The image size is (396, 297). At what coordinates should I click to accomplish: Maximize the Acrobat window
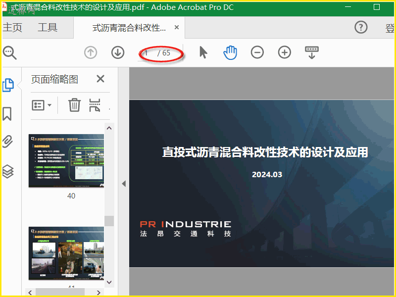click(377, 7)
